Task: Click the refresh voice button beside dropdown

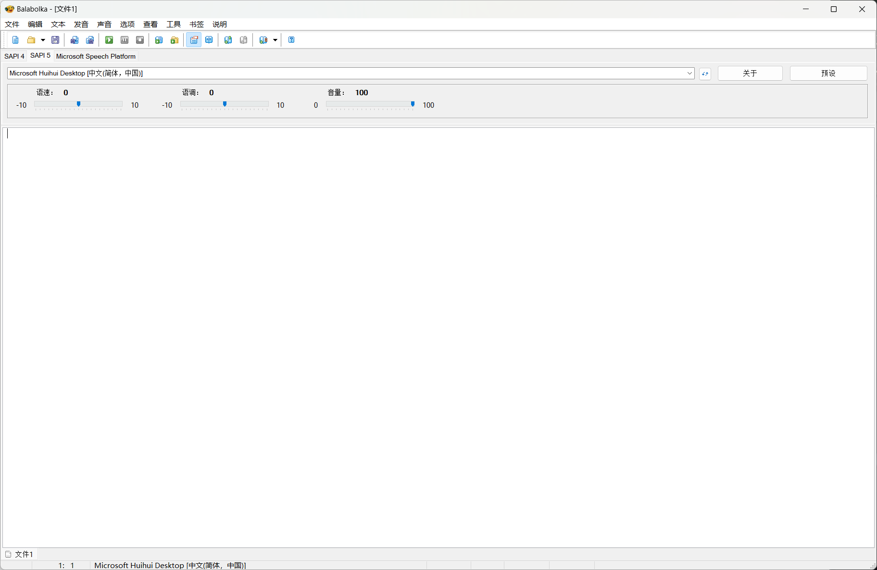Action: (x=705, y=74)
